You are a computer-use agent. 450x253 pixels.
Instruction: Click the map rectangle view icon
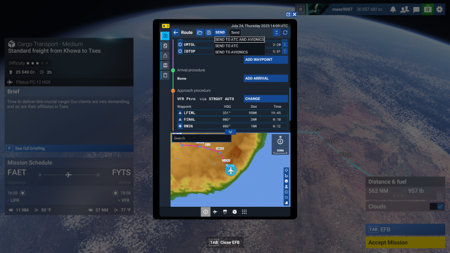tap(286, 197)
